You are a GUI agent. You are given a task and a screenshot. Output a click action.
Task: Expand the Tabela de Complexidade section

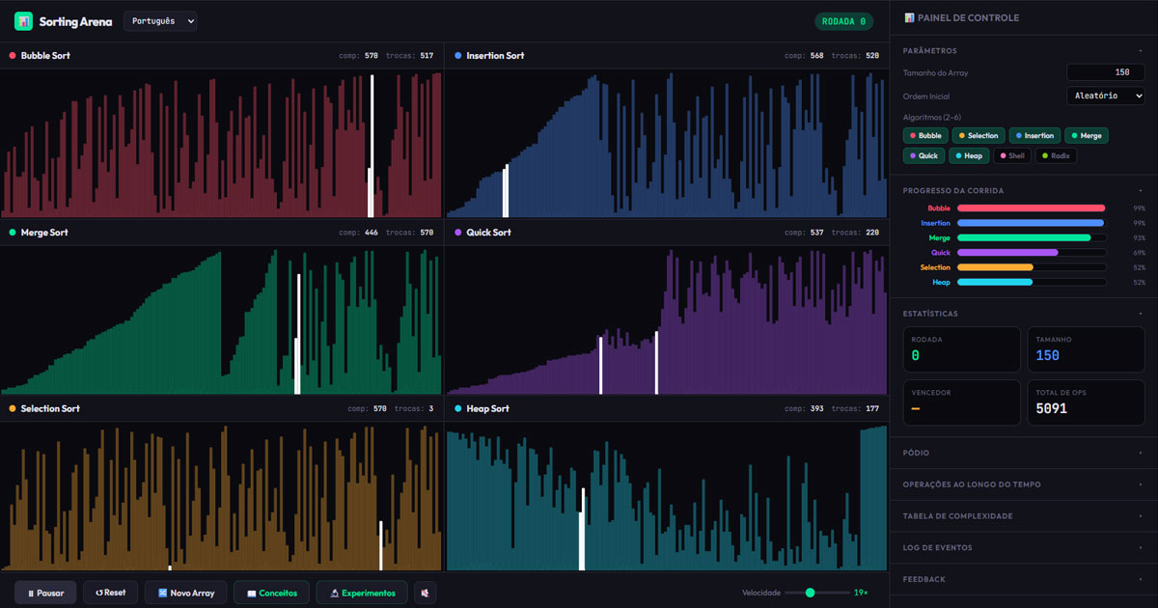(1022, 515)
